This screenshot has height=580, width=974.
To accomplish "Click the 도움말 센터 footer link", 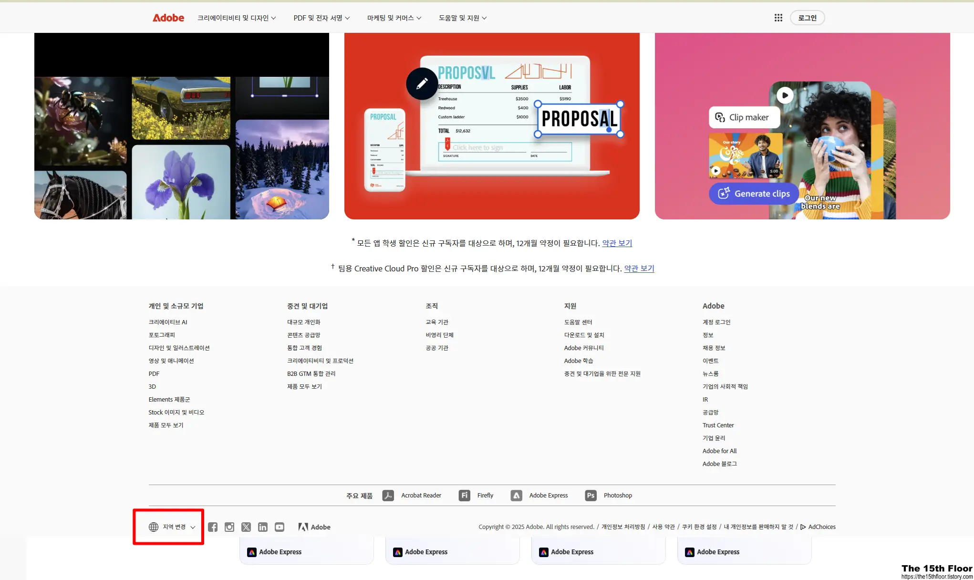I will pyautogui.click(x=578, y=322).
